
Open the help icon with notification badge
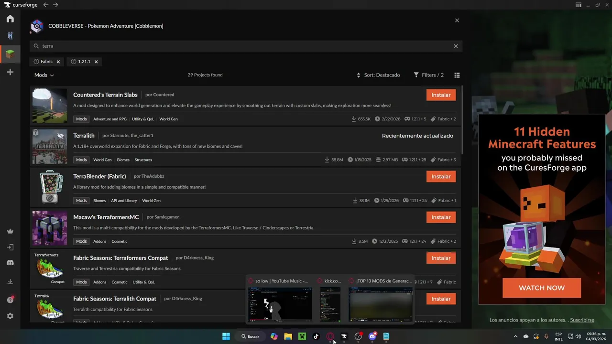[10, 300]
